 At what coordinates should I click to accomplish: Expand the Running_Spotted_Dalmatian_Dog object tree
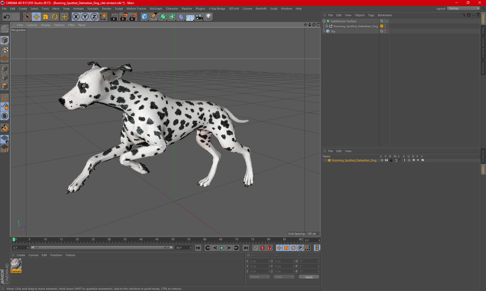[327, 26]
